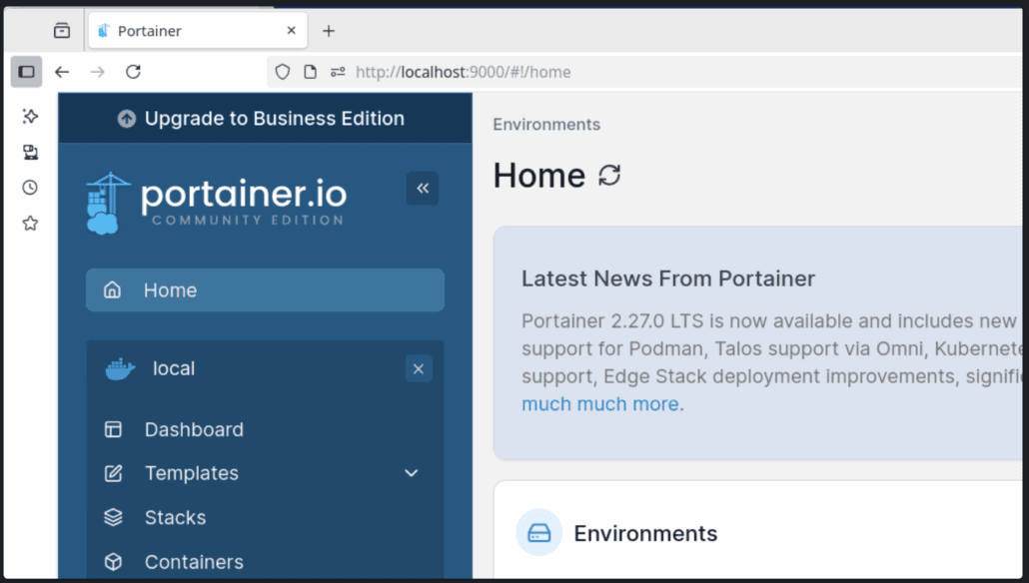The width and height of the screenshot is (1029, 583).
Task: Click the Stacks layers icon
Action: 113,517
